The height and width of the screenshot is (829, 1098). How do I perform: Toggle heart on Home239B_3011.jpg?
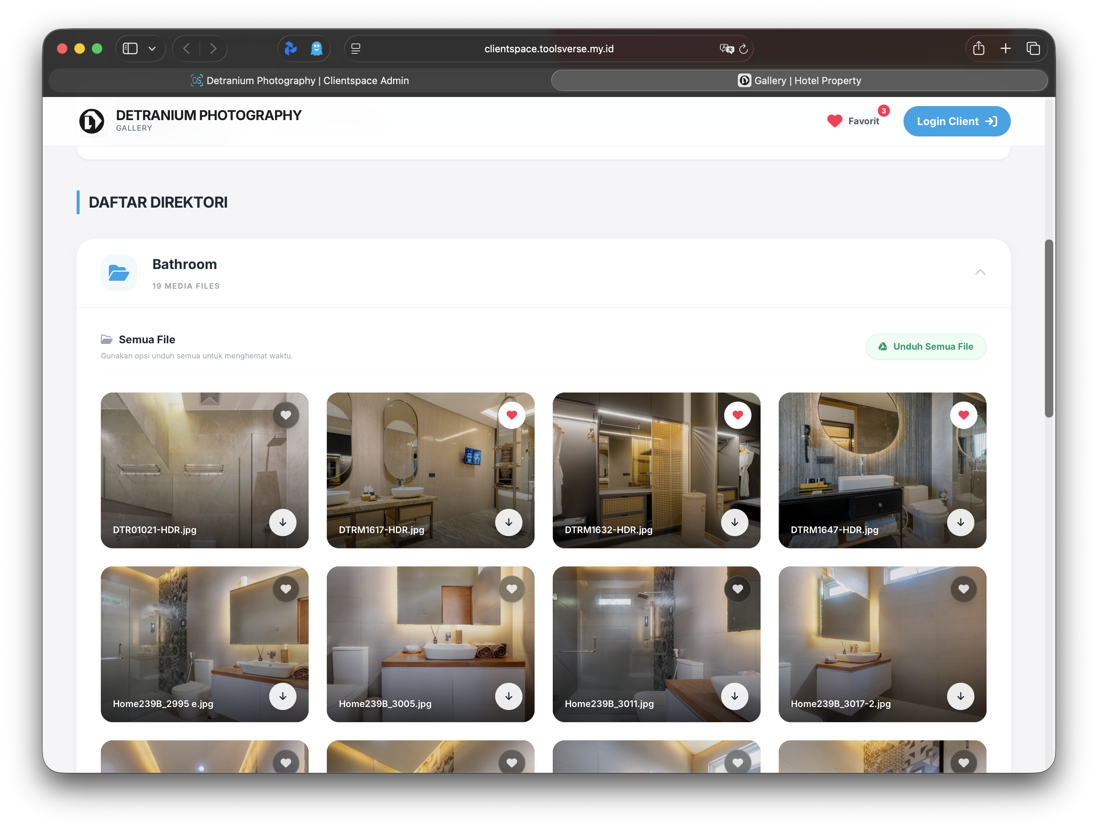click(x=737, y=589)
